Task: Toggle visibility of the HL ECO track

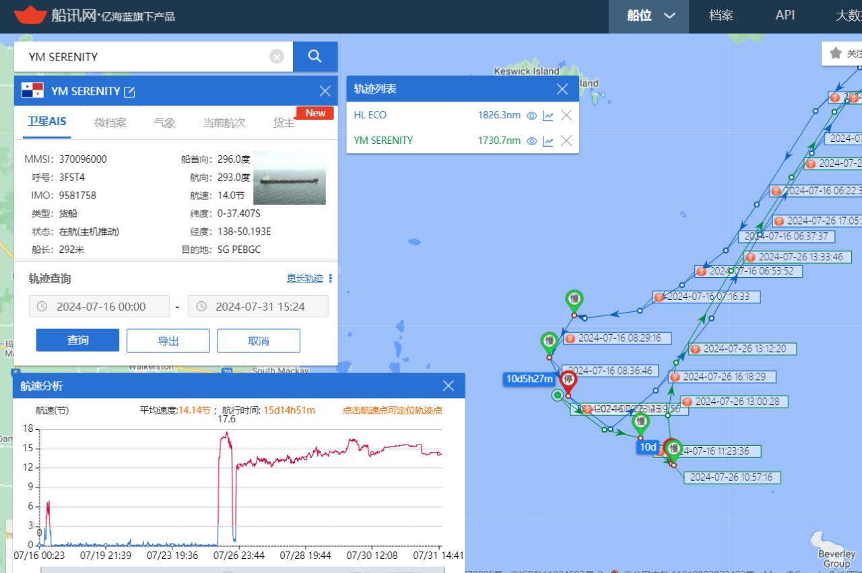Action: pos(531,116)
